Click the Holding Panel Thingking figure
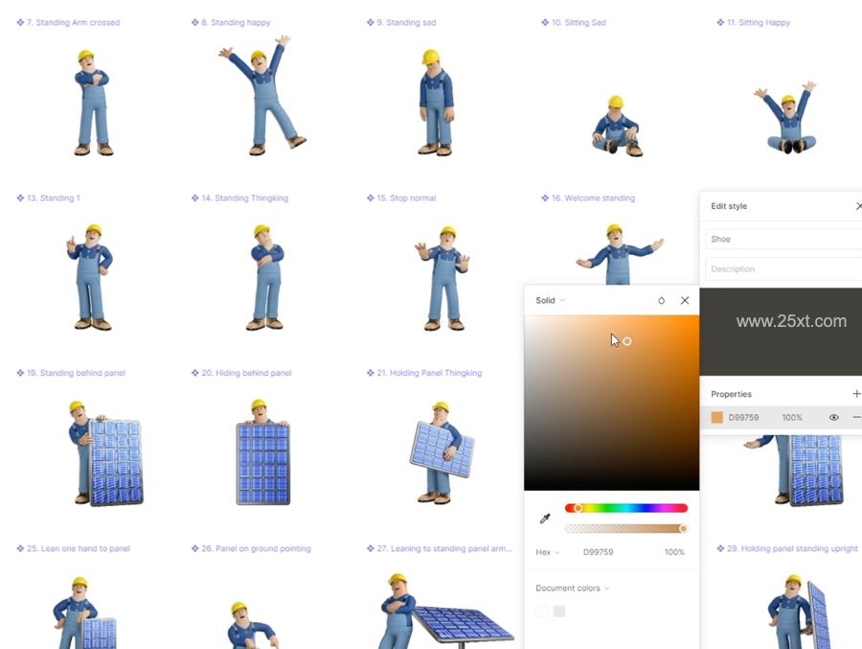 [x=442, y=452]
